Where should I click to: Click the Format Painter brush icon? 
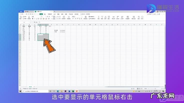click(29, 17)
